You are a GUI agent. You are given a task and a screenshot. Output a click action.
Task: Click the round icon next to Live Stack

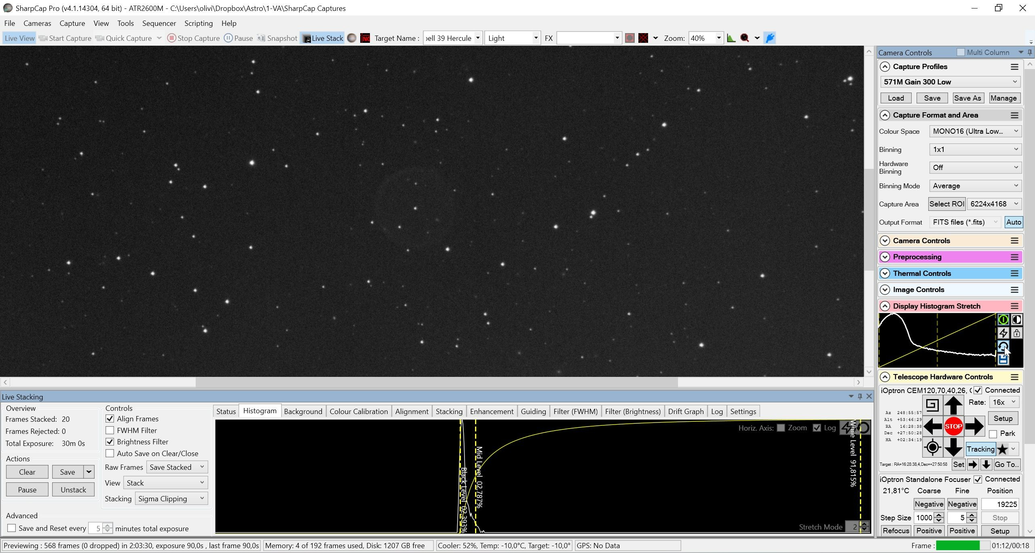pyautogui.click(x=352, y=38)
